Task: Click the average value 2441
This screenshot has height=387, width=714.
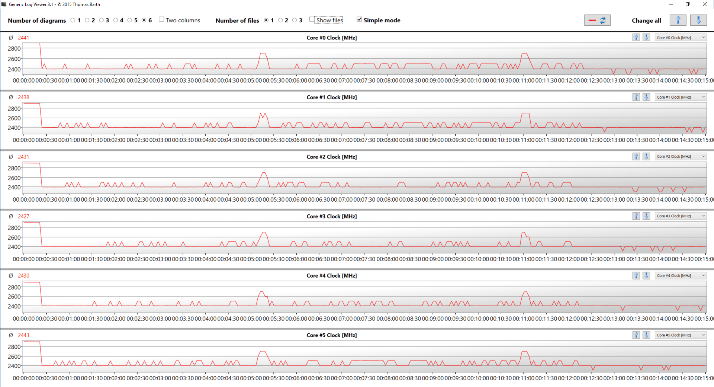Action: (23, 38)
